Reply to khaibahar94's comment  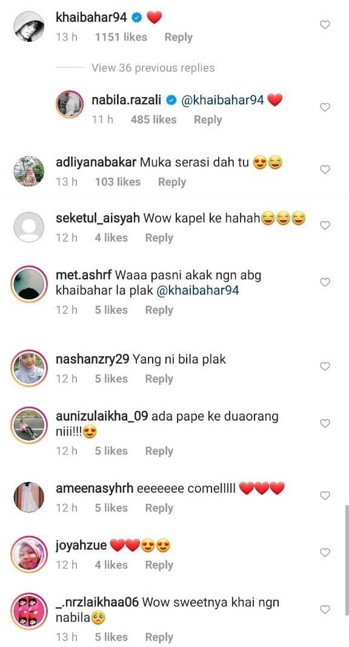tap(178, 37)
